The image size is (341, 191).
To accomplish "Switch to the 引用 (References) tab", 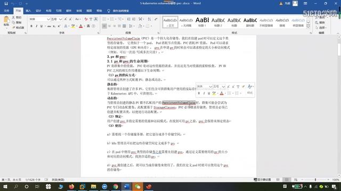I will 59,11.
